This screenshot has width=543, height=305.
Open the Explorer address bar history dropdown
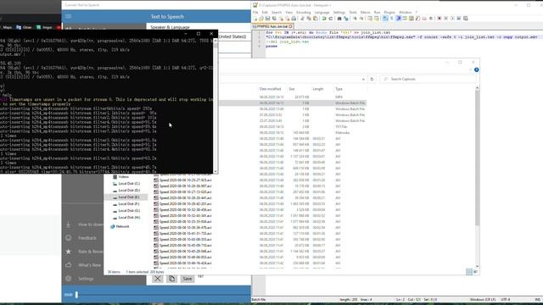(x=363, y=79)
